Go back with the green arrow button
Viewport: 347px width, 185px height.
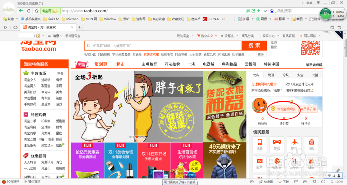[21, 11]
